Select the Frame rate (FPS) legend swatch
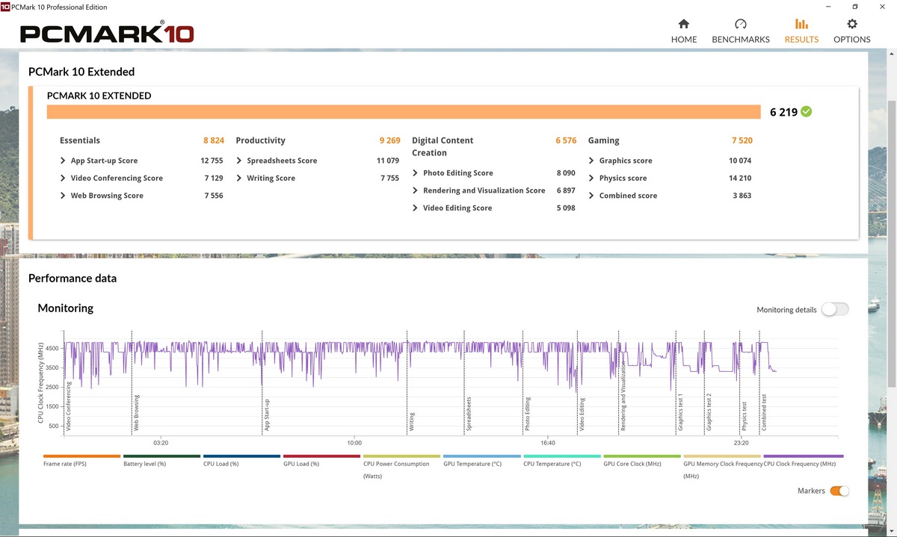897x537 pixels. coord(81,456)
